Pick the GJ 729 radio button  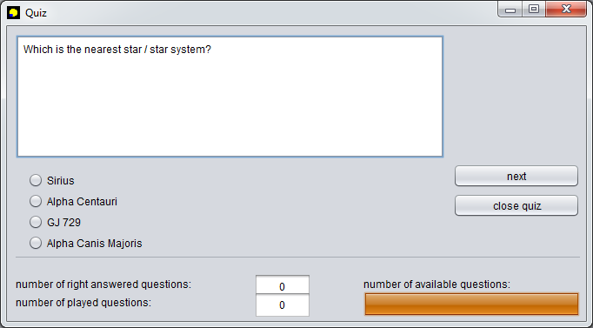tap(36, 222)
